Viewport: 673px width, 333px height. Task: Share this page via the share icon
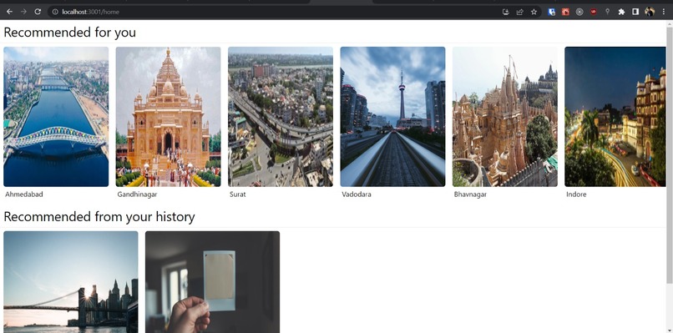(x=519, y=12)
